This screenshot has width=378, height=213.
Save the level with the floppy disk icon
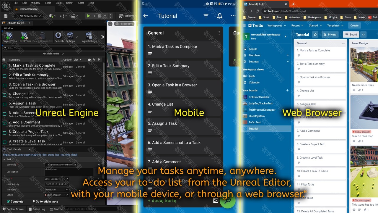[6, 16]
